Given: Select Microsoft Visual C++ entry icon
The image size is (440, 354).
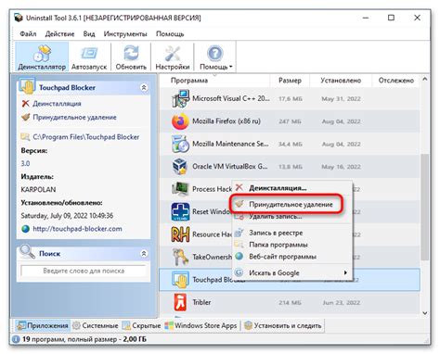Looking at the screenshot, I should pyautogui.click(x=180, y=98).
